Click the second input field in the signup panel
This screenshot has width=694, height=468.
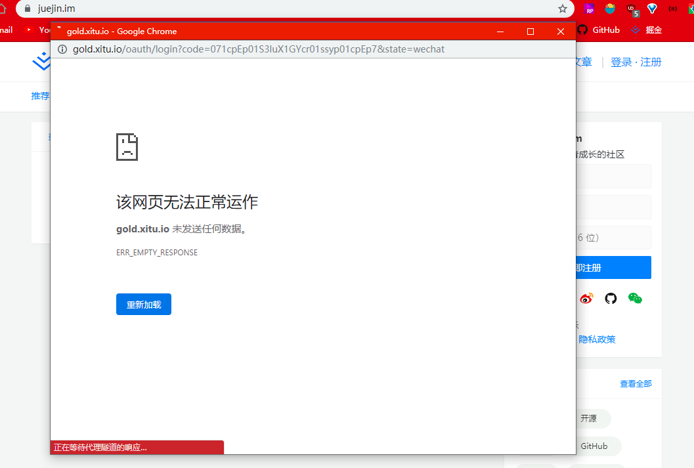613,207
